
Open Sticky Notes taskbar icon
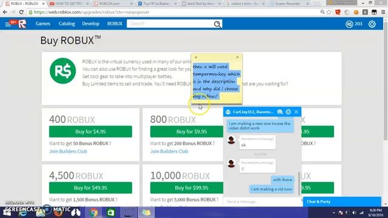146,213
